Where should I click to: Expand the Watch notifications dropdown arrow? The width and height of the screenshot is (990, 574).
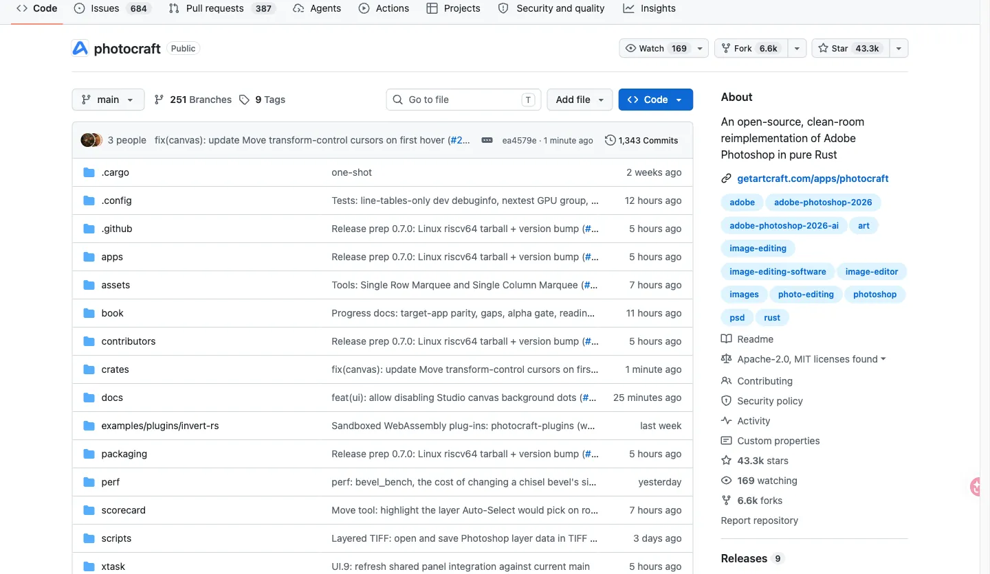[x=700, y=48]
